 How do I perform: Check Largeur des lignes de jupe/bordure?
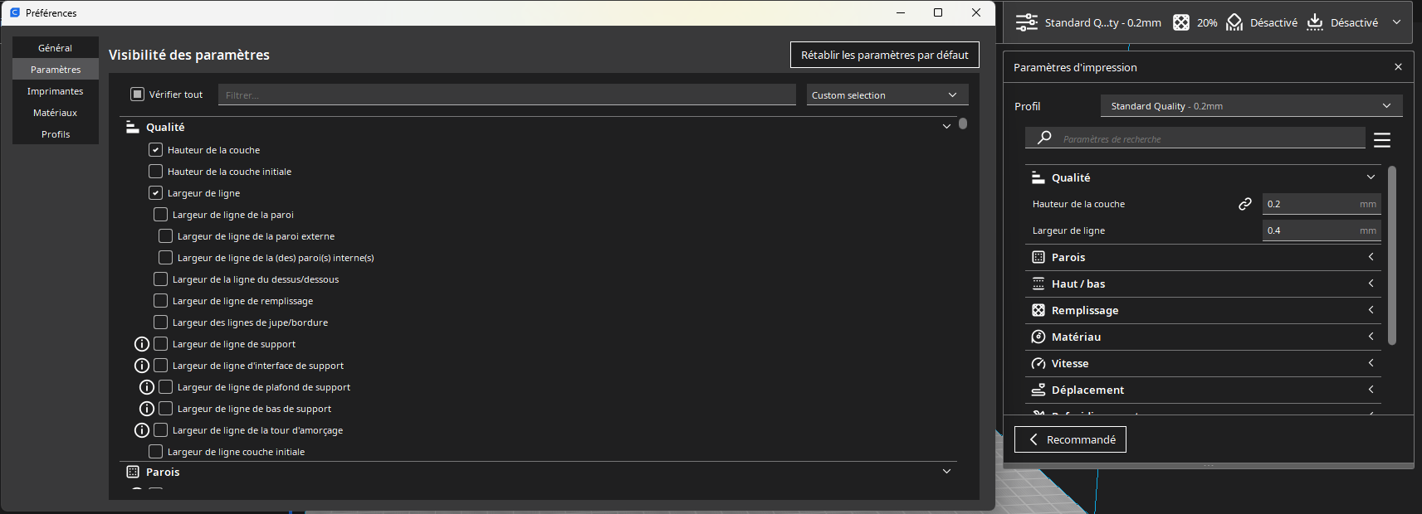click(160, 322)
